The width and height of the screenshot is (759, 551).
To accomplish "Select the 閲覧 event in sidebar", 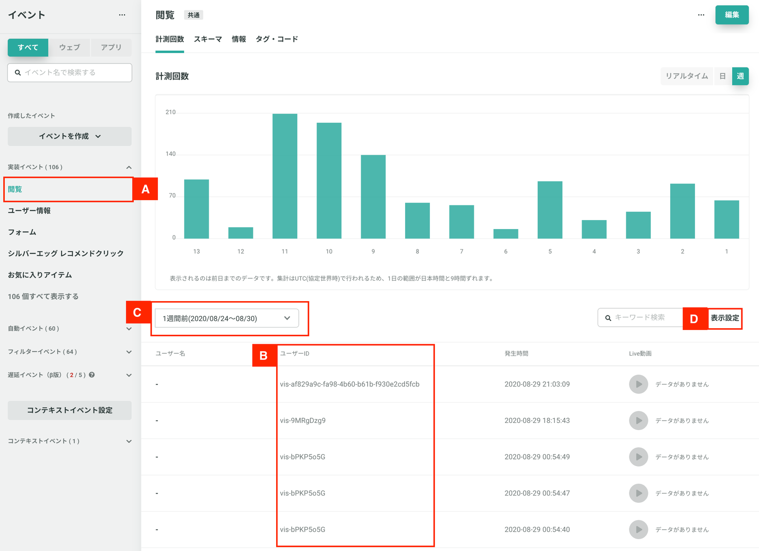I will click(x=68, y=189).
